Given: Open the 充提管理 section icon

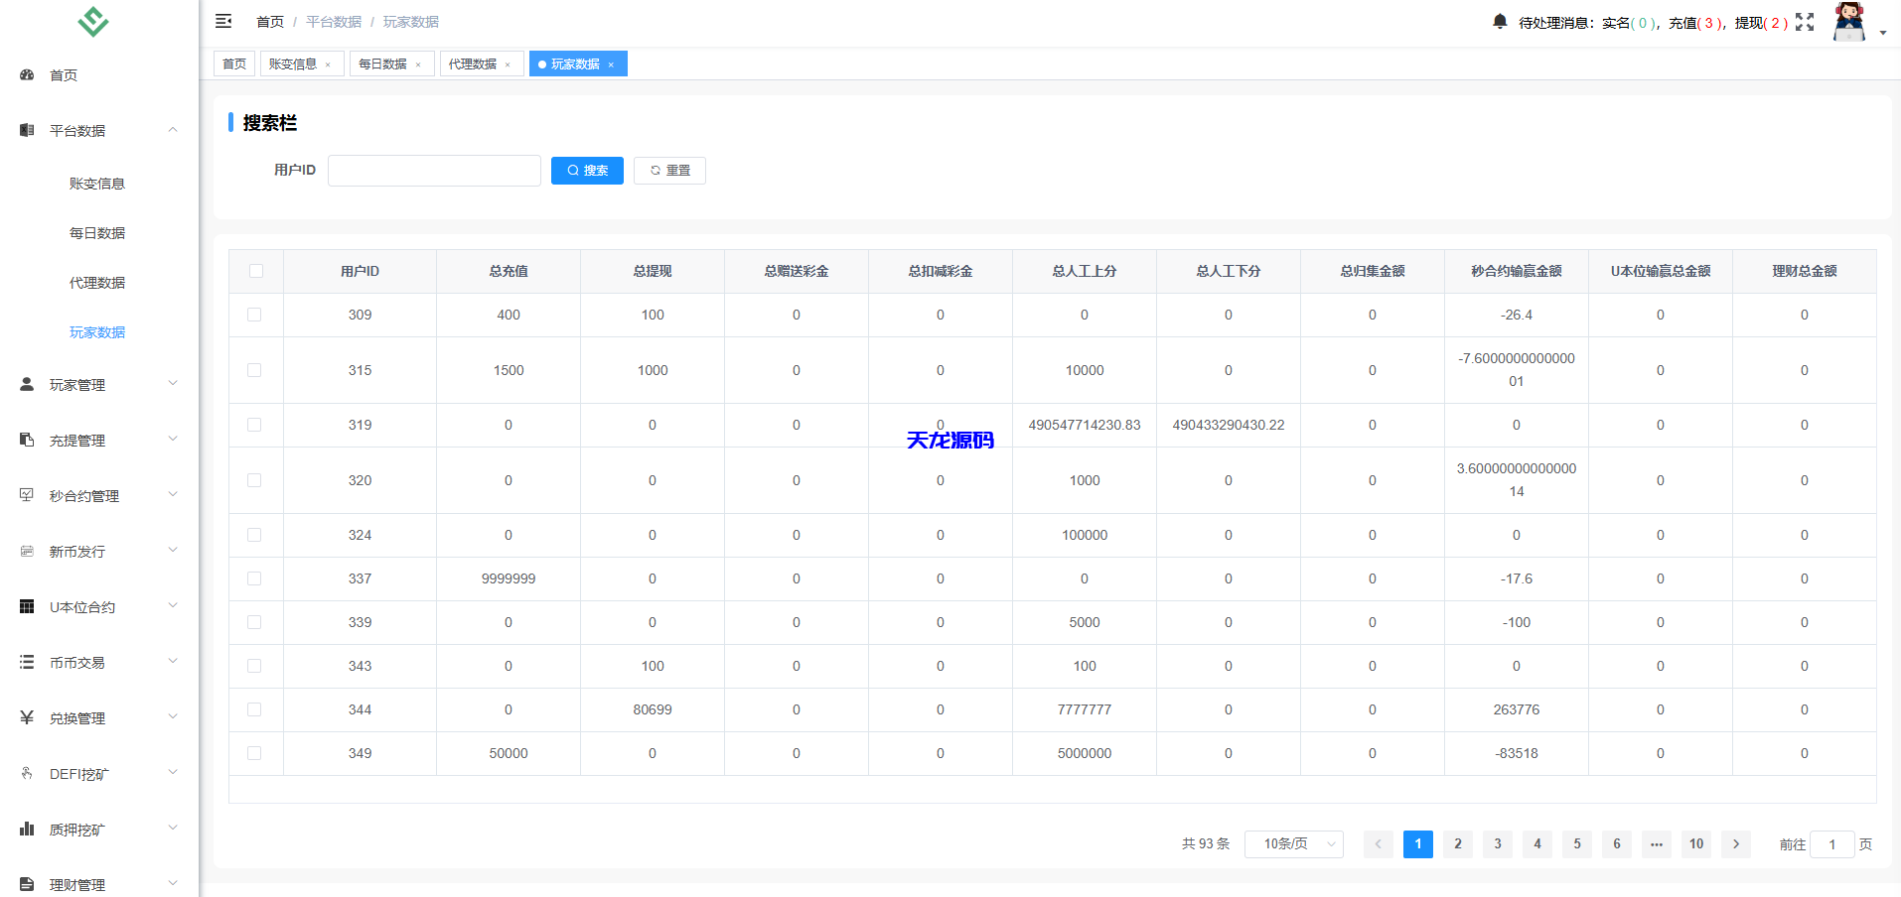Looking at the screenshot, I should [x=26, y=440].
